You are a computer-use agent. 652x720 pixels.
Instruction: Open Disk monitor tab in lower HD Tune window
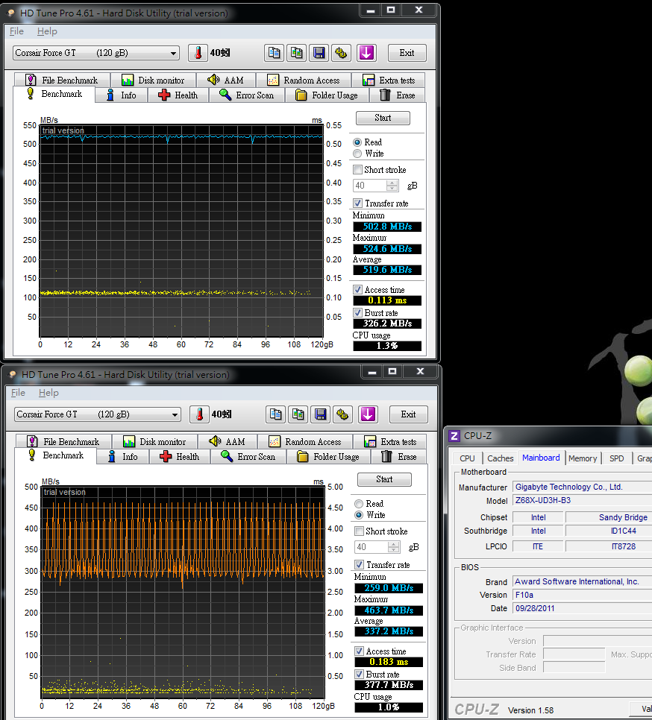pos(154,441)
